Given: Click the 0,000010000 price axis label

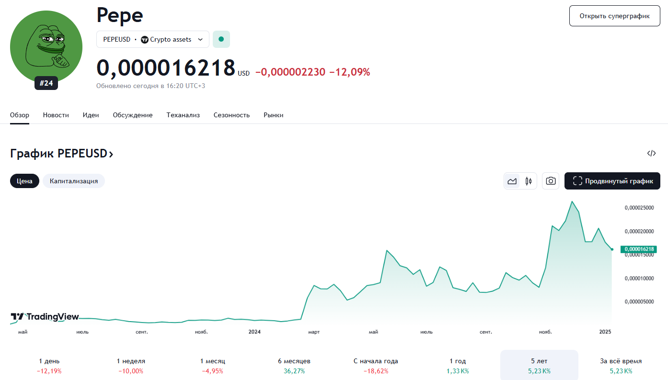Looking at the screenshot, I should (x=639, y=278).
